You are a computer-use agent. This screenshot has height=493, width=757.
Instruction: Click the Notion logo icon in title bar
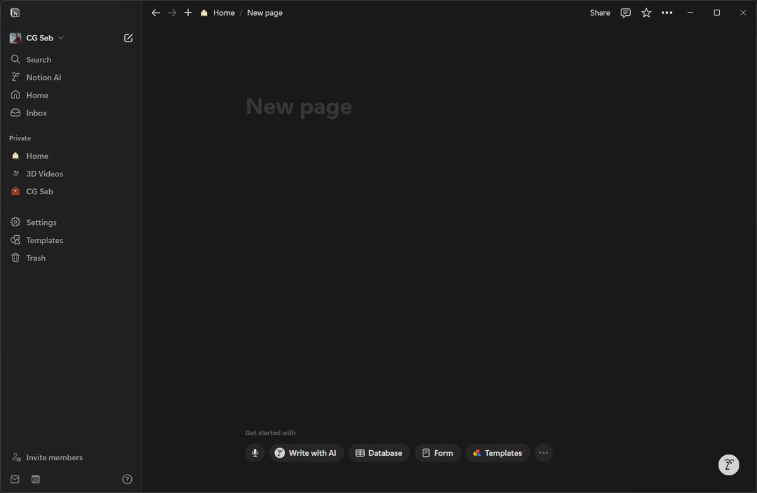click(15, 13)
